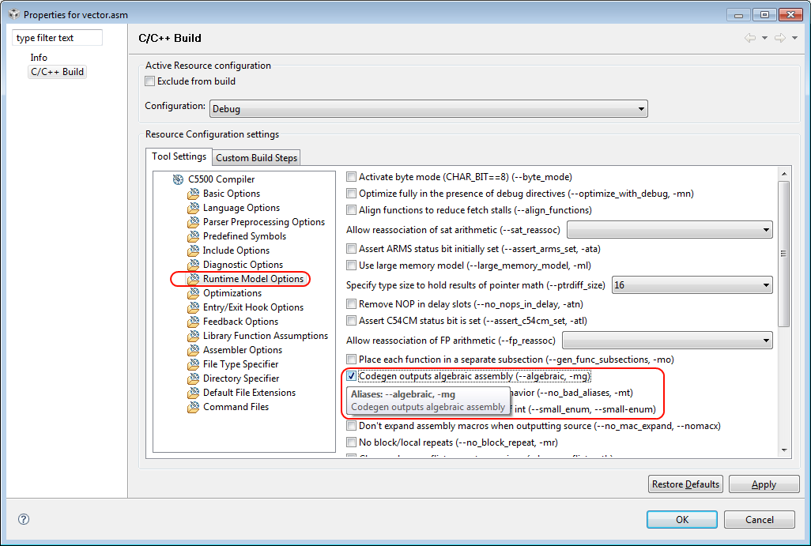
Task: Click the Command Files folder icon
Action: (193, 406)
